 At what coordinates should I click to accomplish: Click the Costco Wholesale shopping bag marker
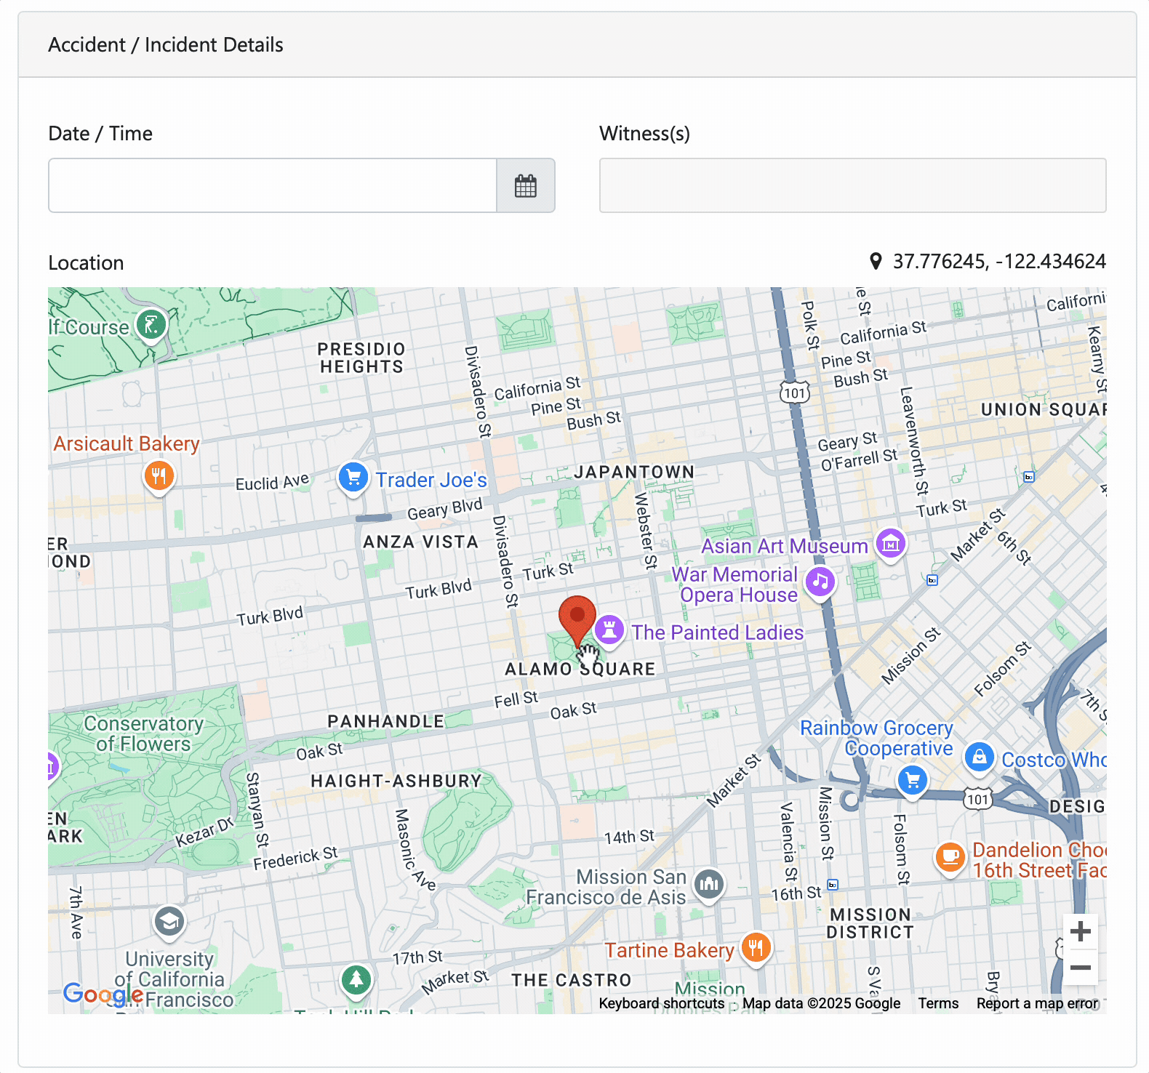pyautogui.click(x=980, y=758)
